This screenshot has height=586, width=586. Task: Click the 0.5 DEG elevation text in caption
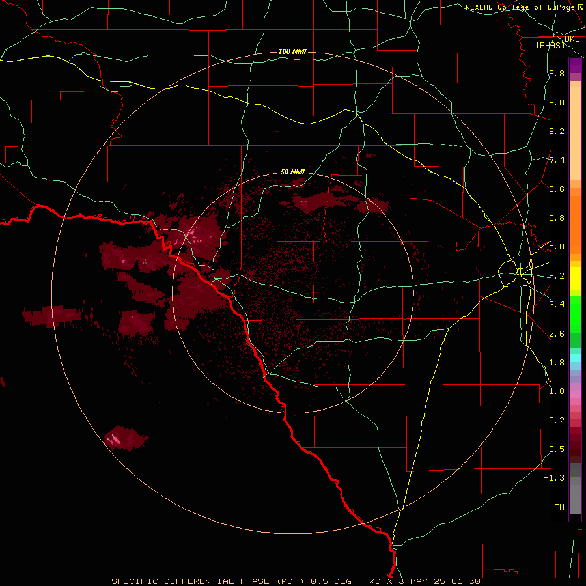tap(331, 581)
